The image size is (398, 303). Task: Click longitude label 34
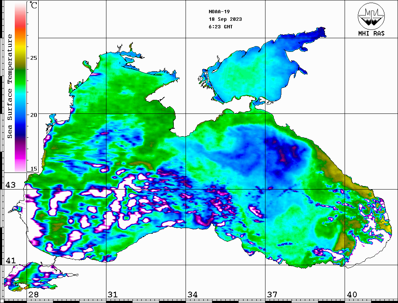coord(192,294)
